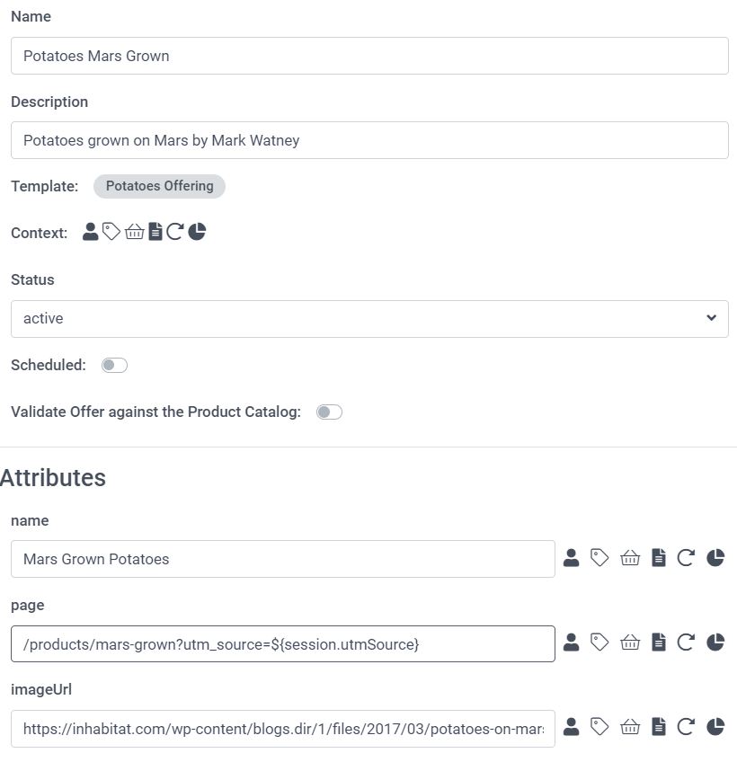Click the Name input field
This screenshot has width=737, height=762.
369,56
